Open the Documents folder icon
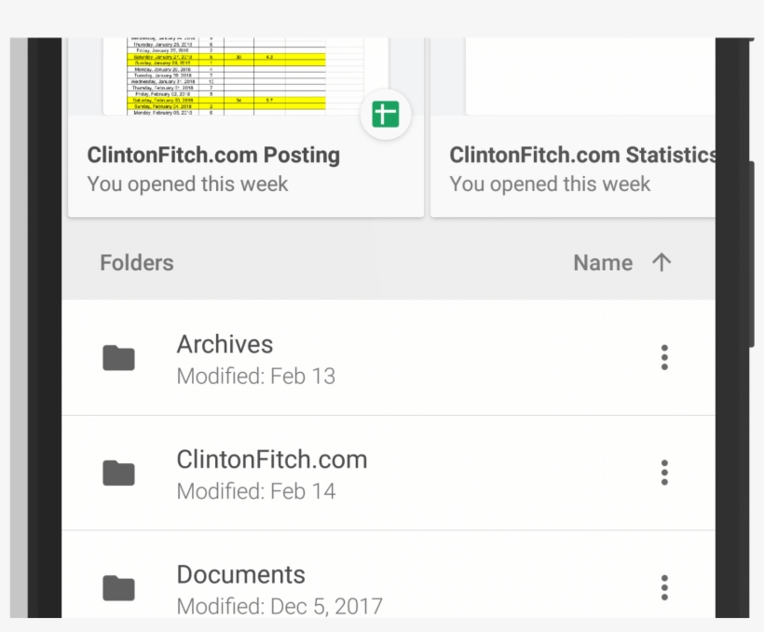The width and height of the screenshot is (764, 632). click(x=118, y=587)
